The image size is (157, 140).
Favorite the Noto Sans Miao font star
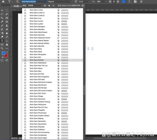coord(25,49)
